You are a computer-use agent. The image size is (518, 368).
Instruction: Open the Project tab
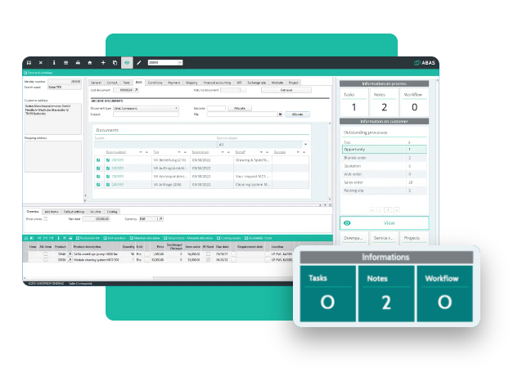coord(293,83)
